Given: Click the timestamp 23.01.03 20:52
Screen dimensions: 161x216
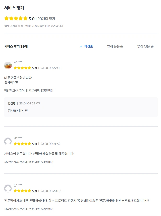Looking at the screenshot, I should pos(51,191).
